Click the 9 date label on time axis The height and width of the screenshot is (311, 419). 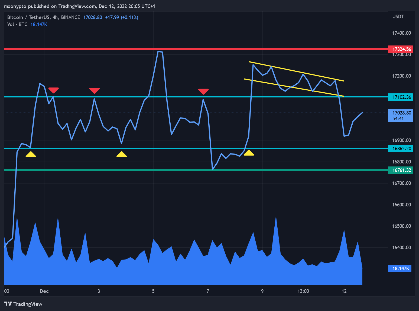(x=262, y=291)
